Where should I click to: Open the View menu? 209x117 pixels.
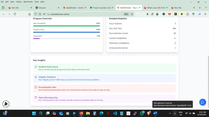[x=12, y=2]
